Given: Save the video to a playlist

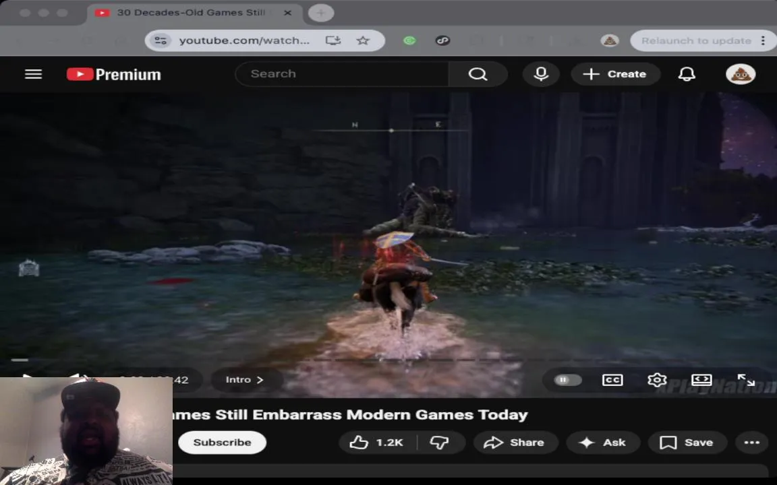Looking at the screenshot, I should (687, 442).
